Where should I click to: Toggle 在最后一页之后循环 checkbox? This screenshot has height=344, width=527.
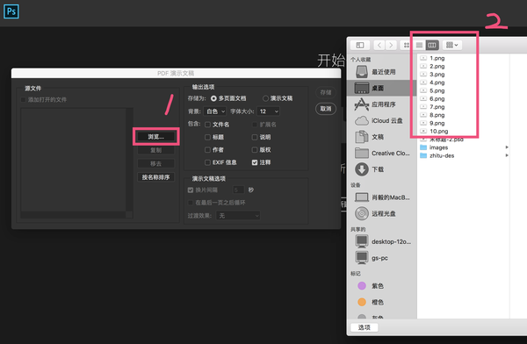click(191, 203)
